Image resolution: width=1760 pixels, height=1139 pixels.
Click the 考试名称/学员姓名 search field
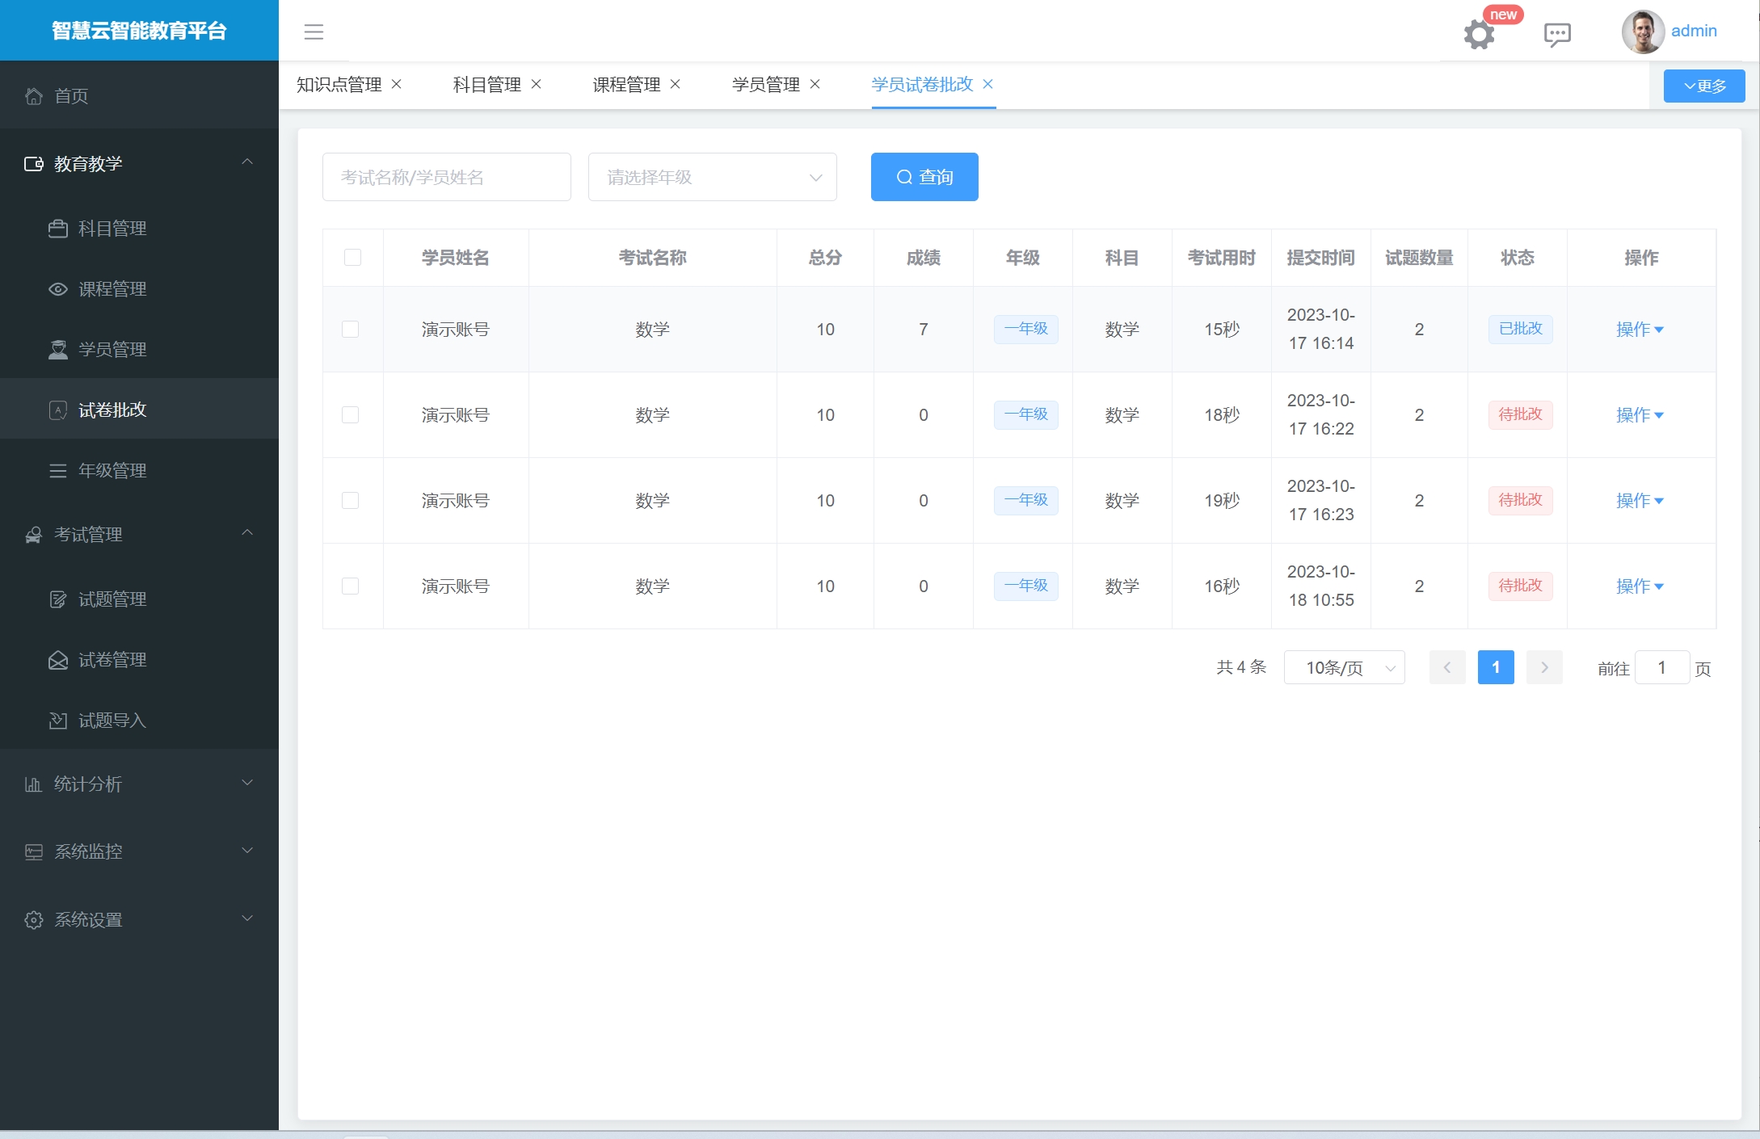(446, 177)
